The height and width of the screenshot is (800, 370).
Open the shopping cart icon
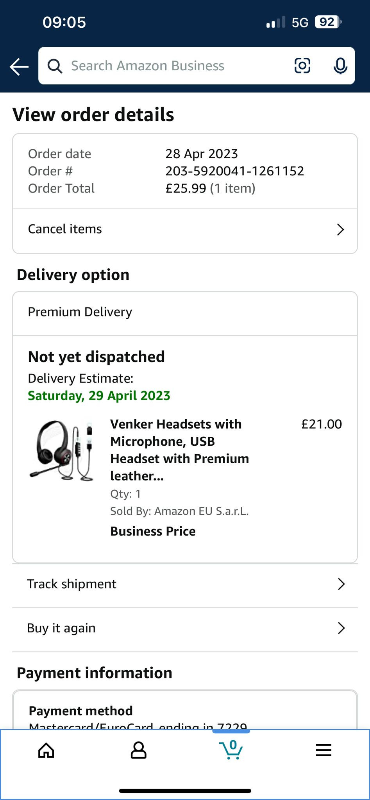(x=231, y=750)
